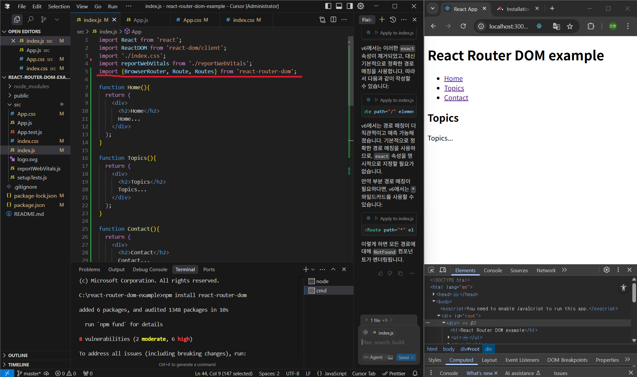Switch to the Problems panel tab
637x377 pixels.
tap(89, 270)
